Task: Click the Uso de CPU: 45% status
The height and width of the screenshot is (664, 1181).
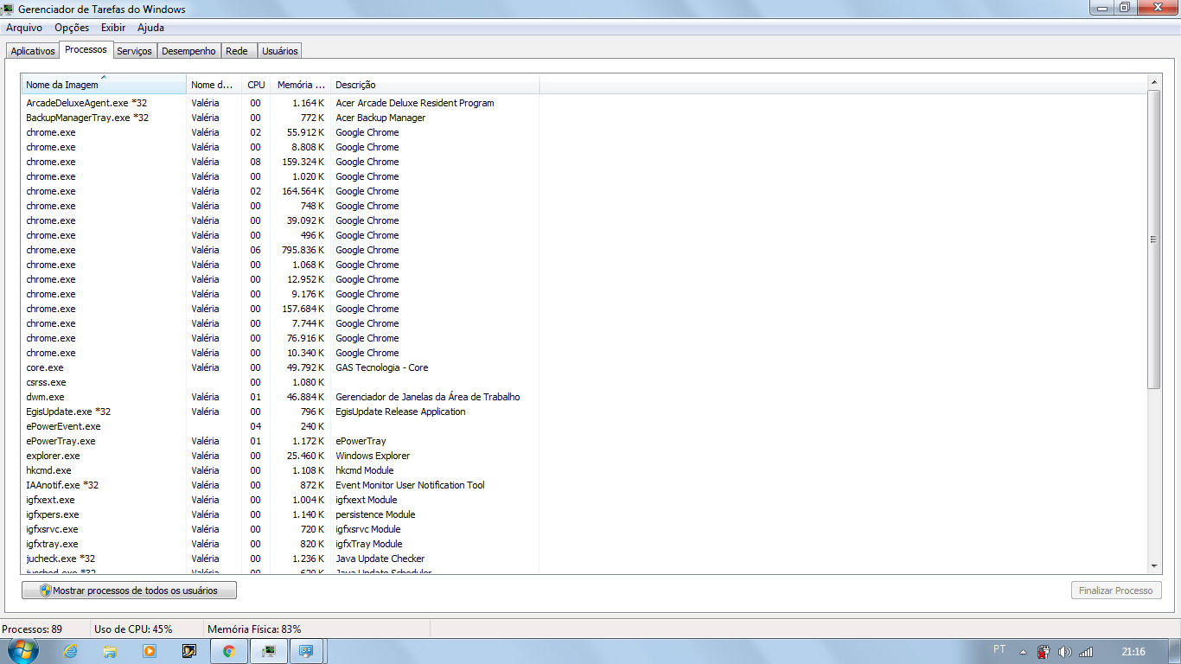Action: pos(133,629)
